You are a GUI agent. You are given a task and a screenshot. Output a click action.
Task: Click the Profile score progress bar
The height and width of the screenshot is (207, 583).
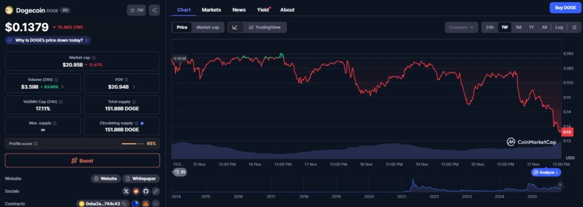pyautogui.click(x=133, y=143)
